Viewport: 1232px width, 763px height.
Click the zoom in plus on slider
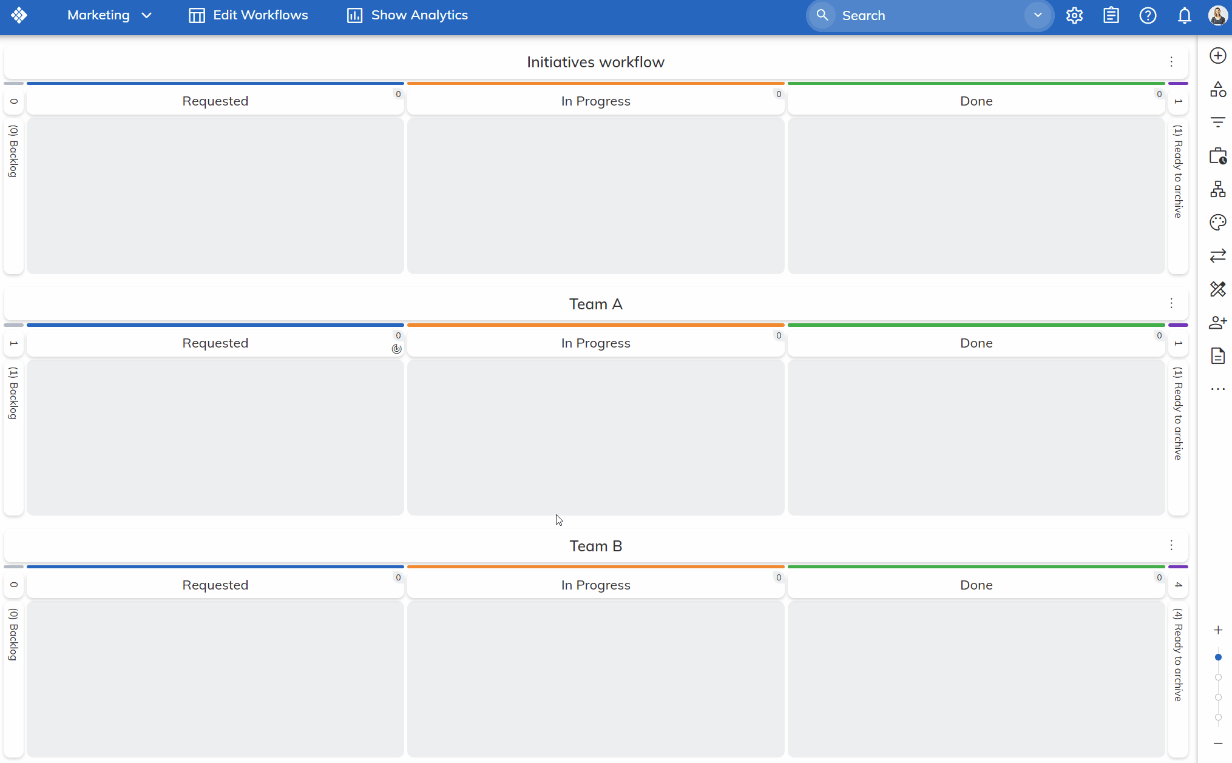tap(1217, 630)
